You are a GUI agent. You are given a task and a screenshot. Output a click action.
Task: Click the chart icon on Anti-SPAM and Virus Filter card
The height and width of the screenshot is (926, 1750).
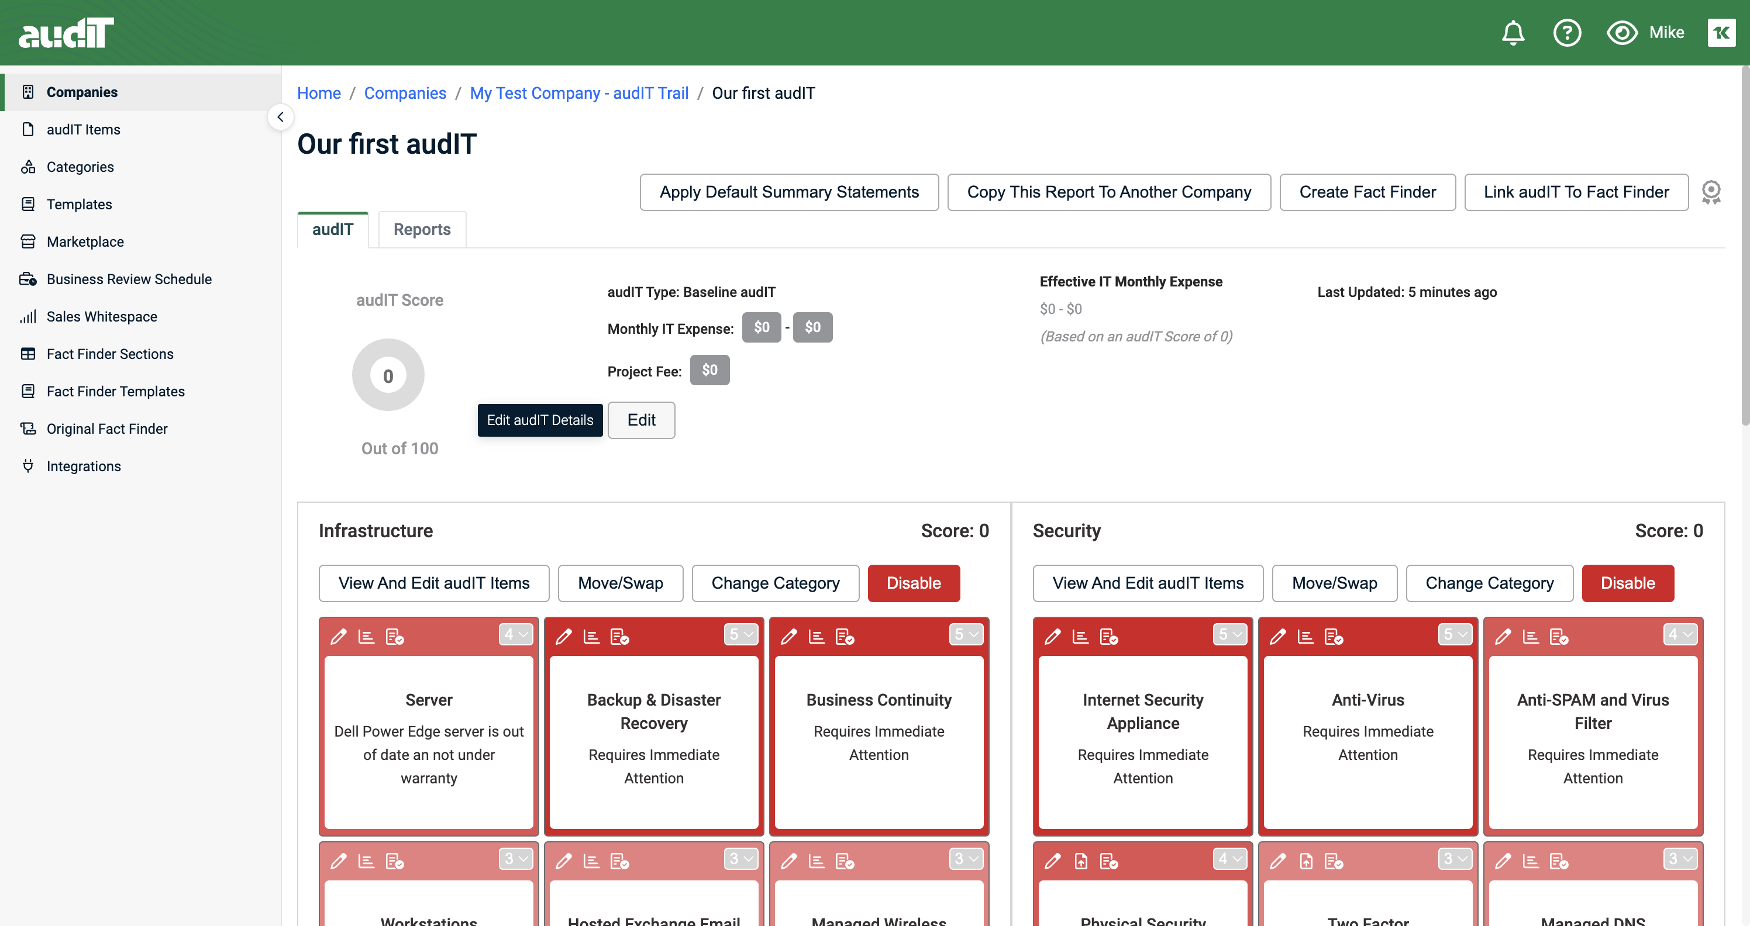click(x=1531, y=636)
